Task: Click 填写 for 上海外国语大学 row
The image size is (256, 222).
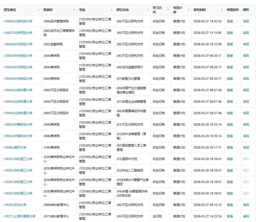Action: (246, 216)
